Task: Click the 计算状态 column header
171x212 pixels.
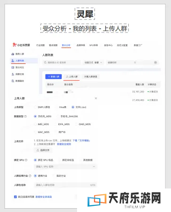Action: (152, 85)
